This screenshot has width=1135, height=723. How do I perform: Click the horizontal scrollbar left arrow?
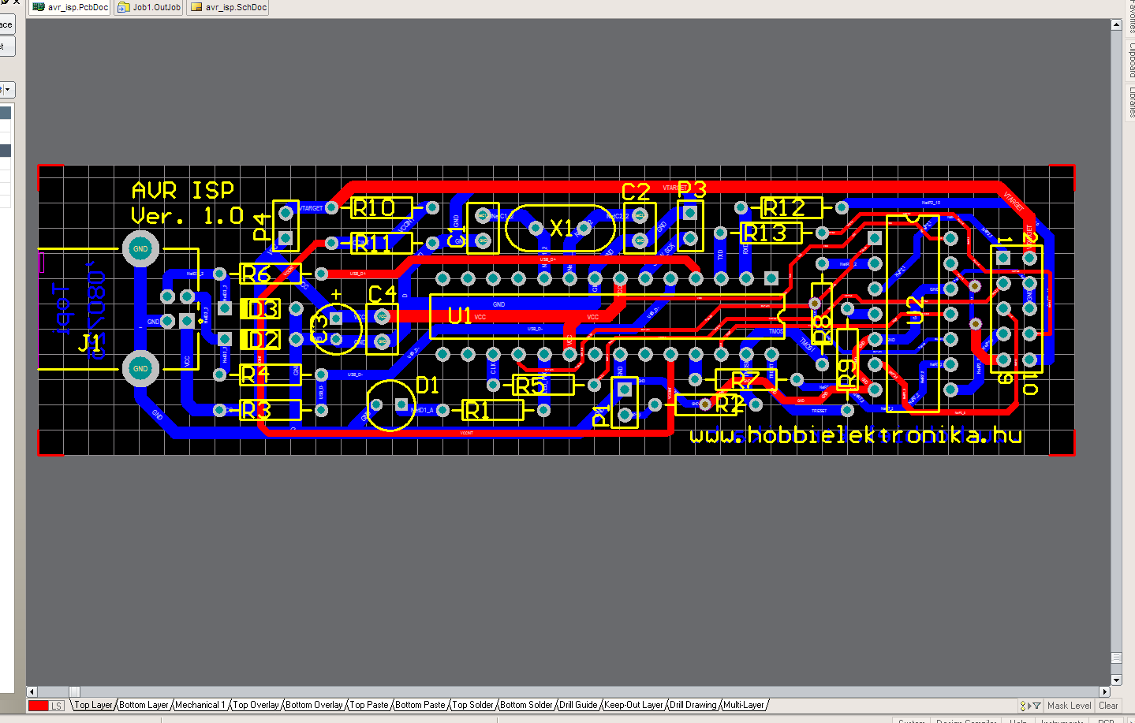coord(32,691)
